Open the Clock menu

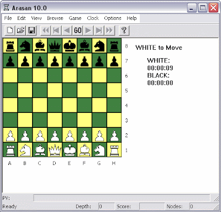tap(93, 18)
